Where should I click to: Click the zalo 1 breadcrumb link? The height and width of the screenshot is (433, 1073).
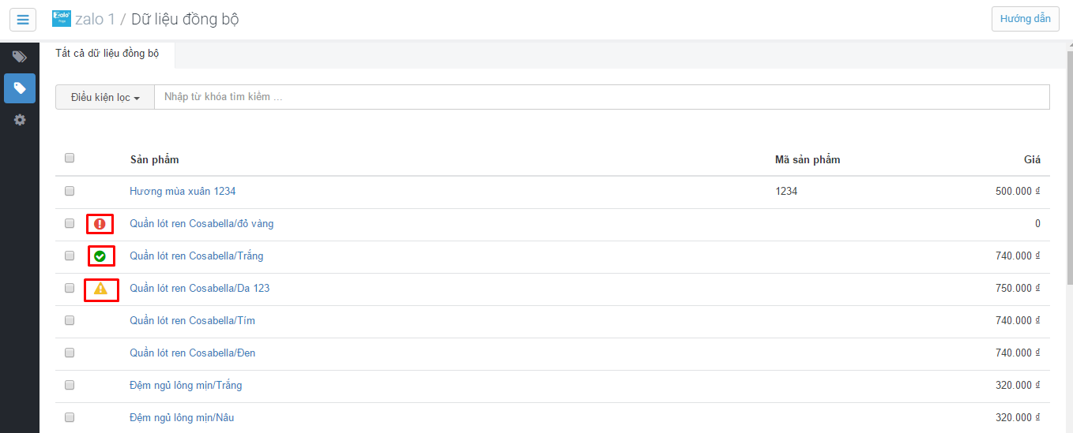(95, 19)
